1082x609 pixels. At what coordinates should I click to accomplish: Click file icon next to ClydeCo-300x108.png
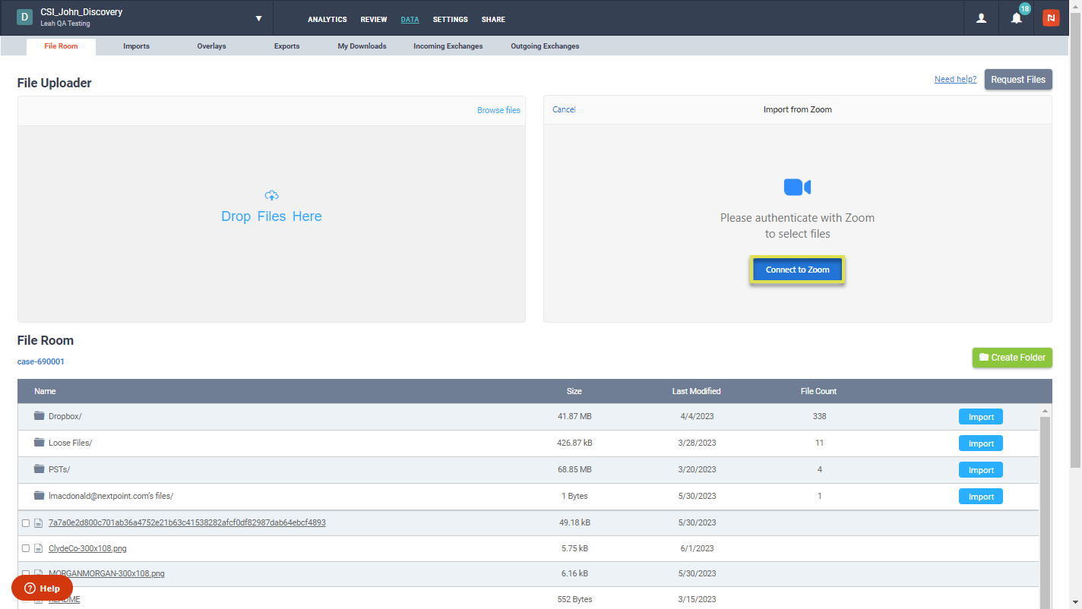coord(38,548)
